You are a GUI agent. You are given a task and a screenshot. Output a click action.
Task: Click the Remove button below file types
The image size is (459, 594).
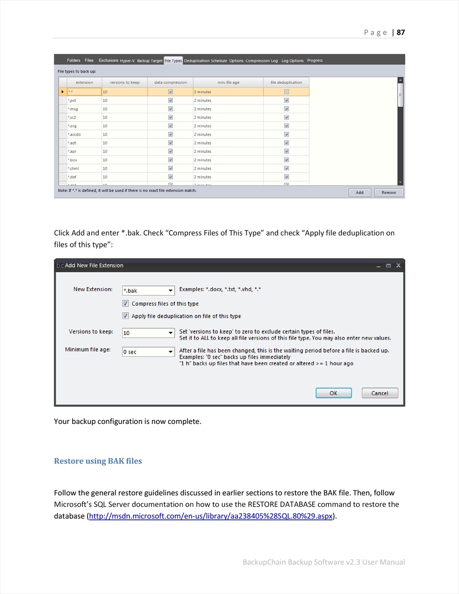(x=389, y=192)
